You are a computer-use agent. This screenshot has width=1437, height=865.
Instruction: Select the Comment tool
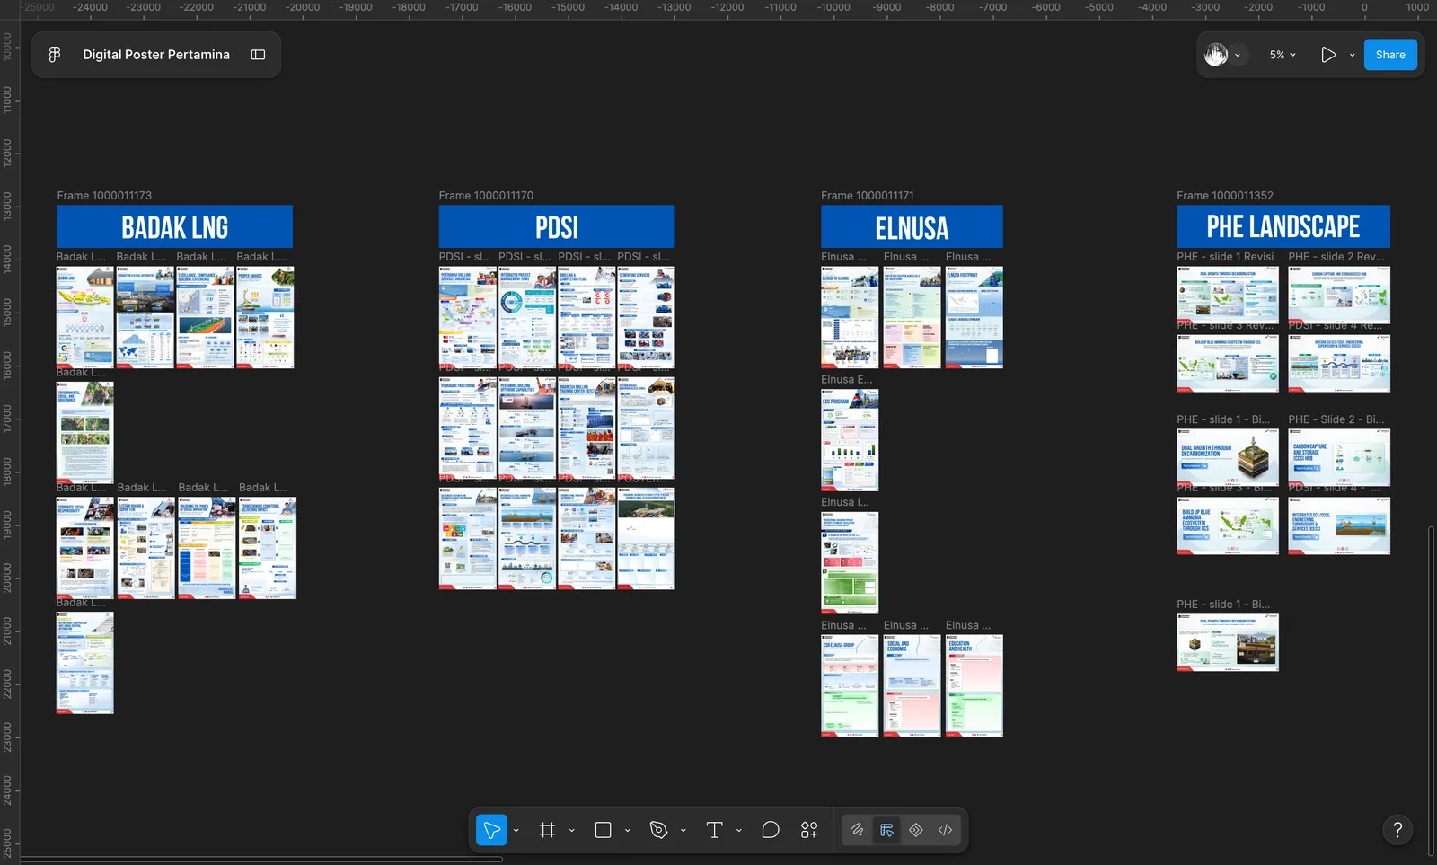771,830
